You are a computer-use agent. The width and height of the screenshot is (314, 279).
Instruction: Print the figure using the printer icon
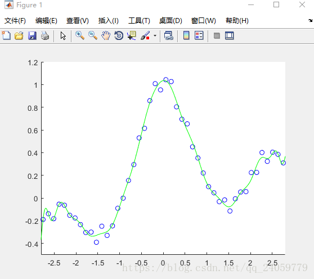(45, 36)
